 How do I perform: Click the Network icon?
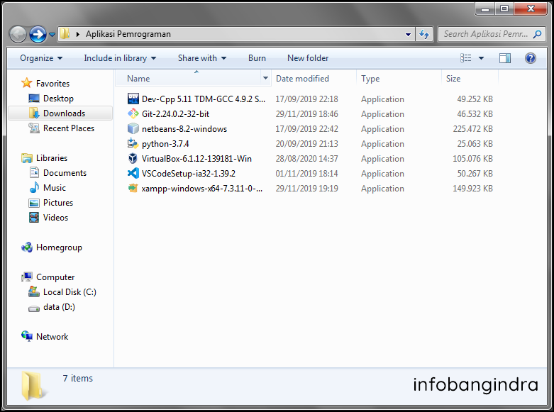[x=27, y=336]
